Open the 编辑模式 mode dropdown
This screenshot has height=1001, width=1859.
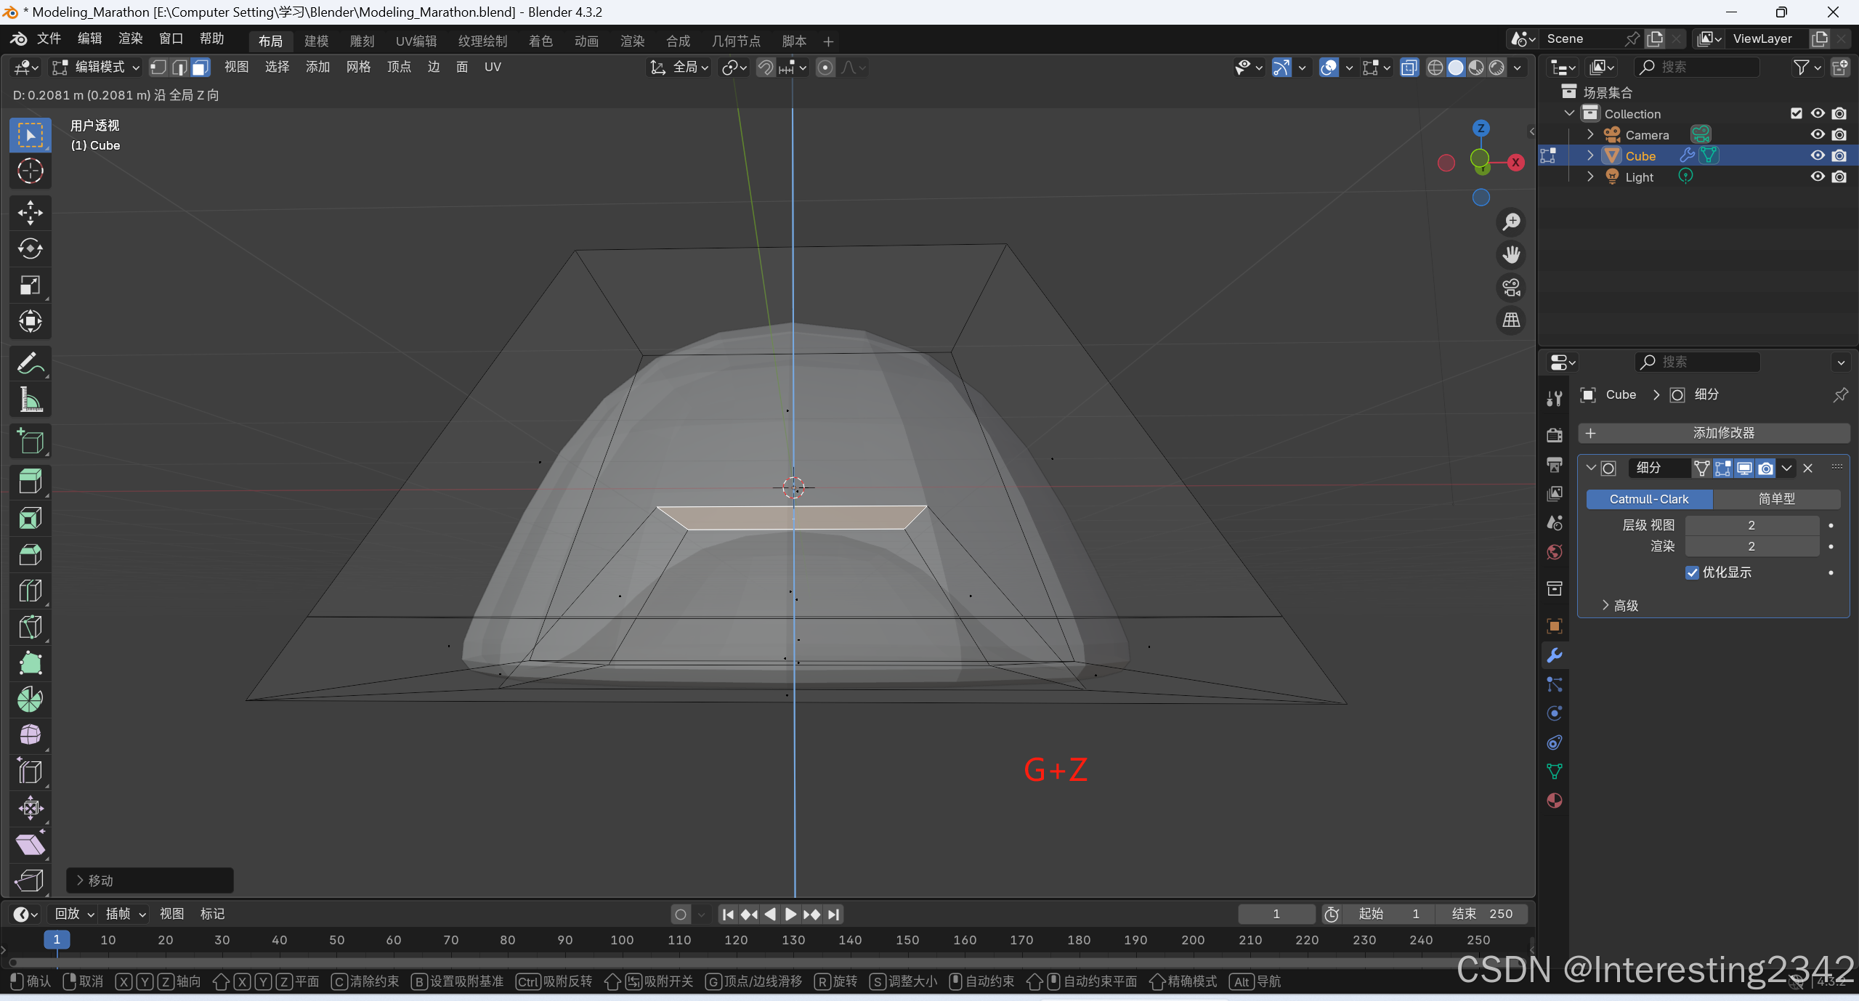96,68
